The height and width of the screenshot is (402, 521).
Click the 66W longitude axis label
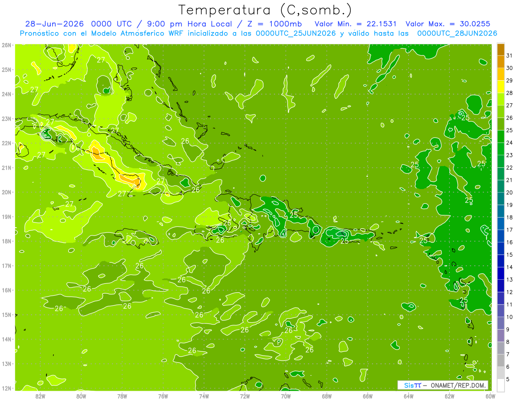pos(367,396)
